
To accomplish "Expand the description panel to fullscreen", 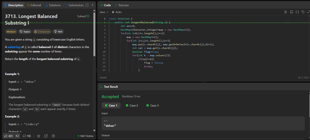I will (x=87, y=5).
